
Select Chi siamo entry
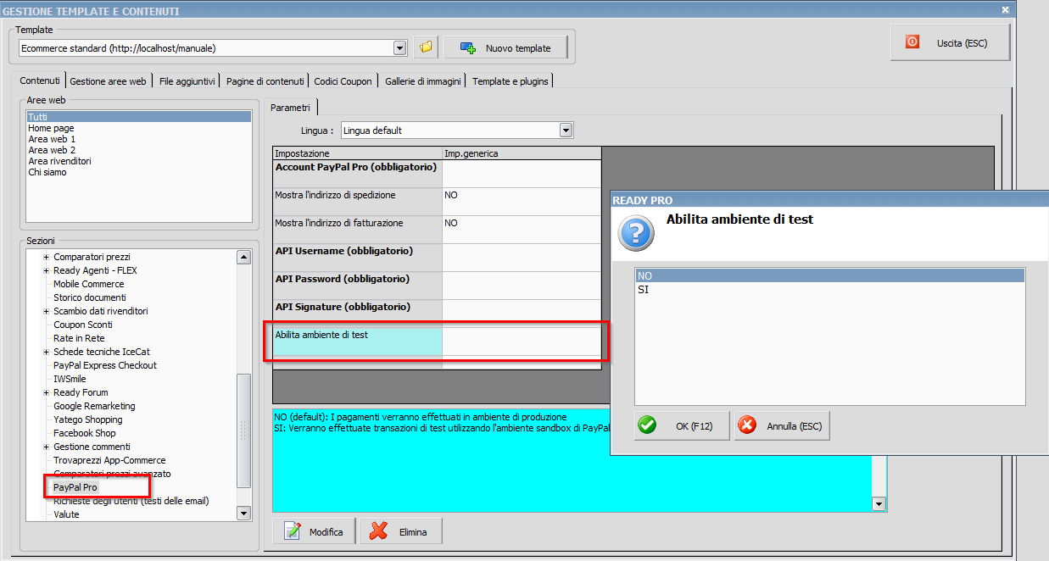tap(138, 172)
